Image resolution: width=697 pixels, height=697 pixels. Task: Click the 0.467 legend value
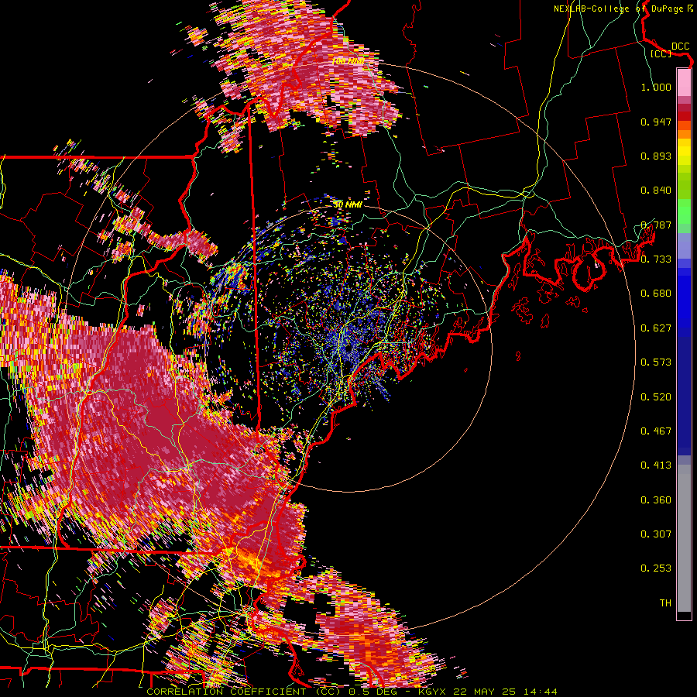tap(656, 431)
